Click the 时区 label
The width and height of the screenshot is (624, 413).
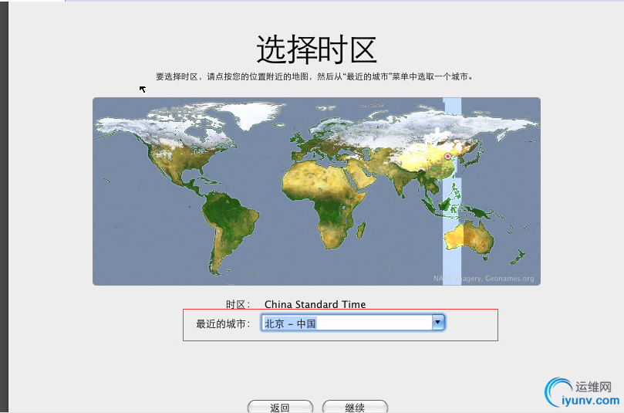[x=238, y=305]
